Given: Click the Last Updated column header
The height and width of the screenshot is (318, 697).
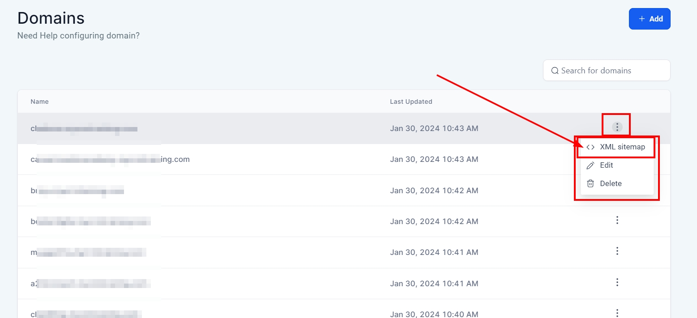Looking at the screenshot, I should click(x=411, y=102).
